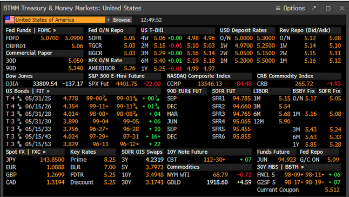Click the O/N deposit rate 5.0000
This screenshot has width=349, height=197.
(x=244, y=38)
